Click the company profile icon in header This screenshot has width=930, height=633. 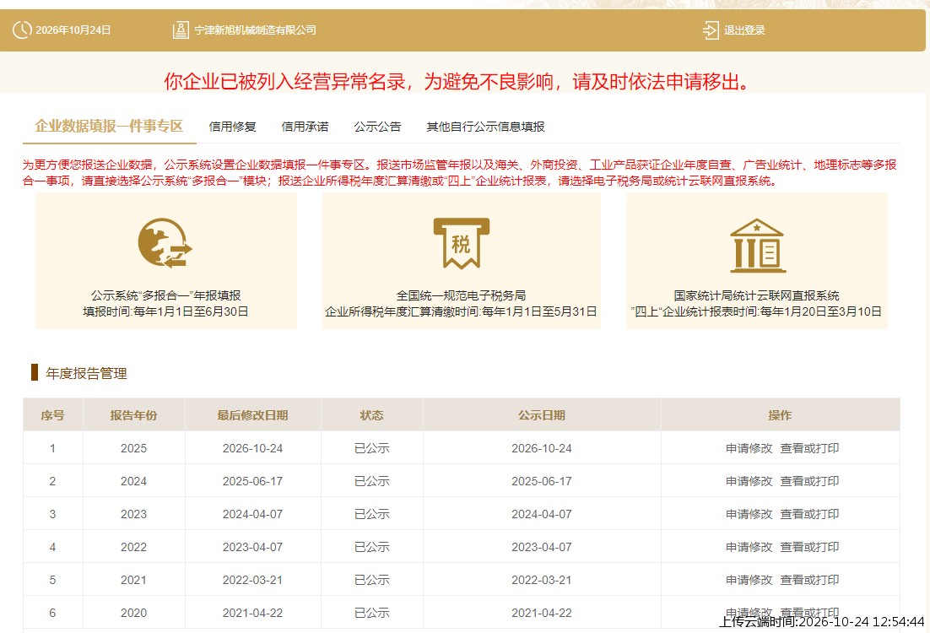tap(181, 30)
